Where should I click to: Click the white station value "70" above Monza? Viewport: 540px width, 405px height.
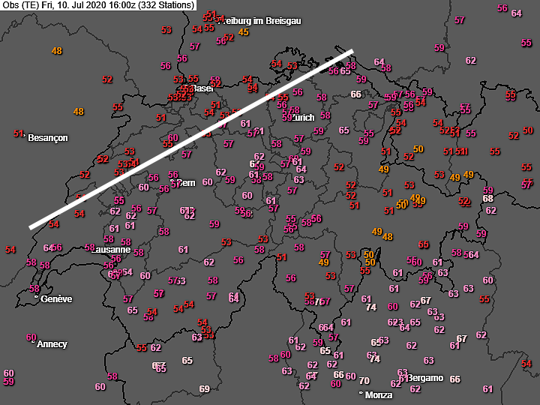tap(364, 380)
